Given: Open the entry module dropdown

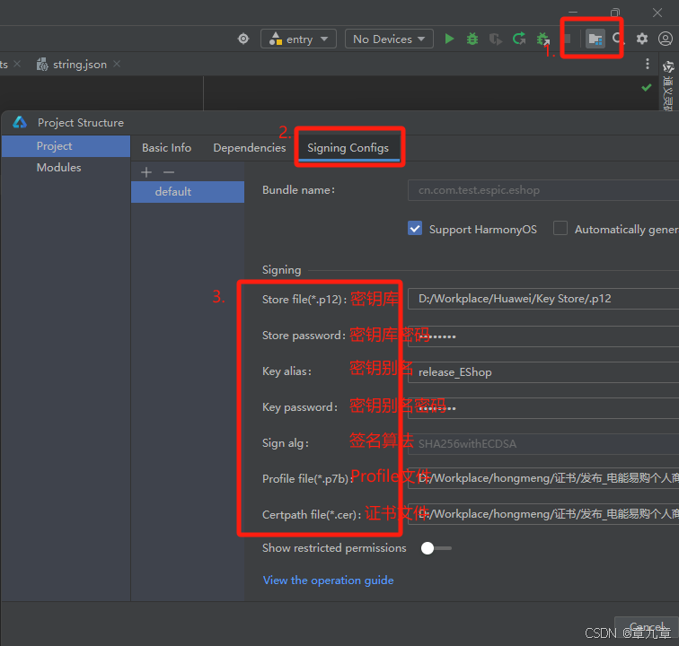Looking at the screenshot, I should point(298,39).
